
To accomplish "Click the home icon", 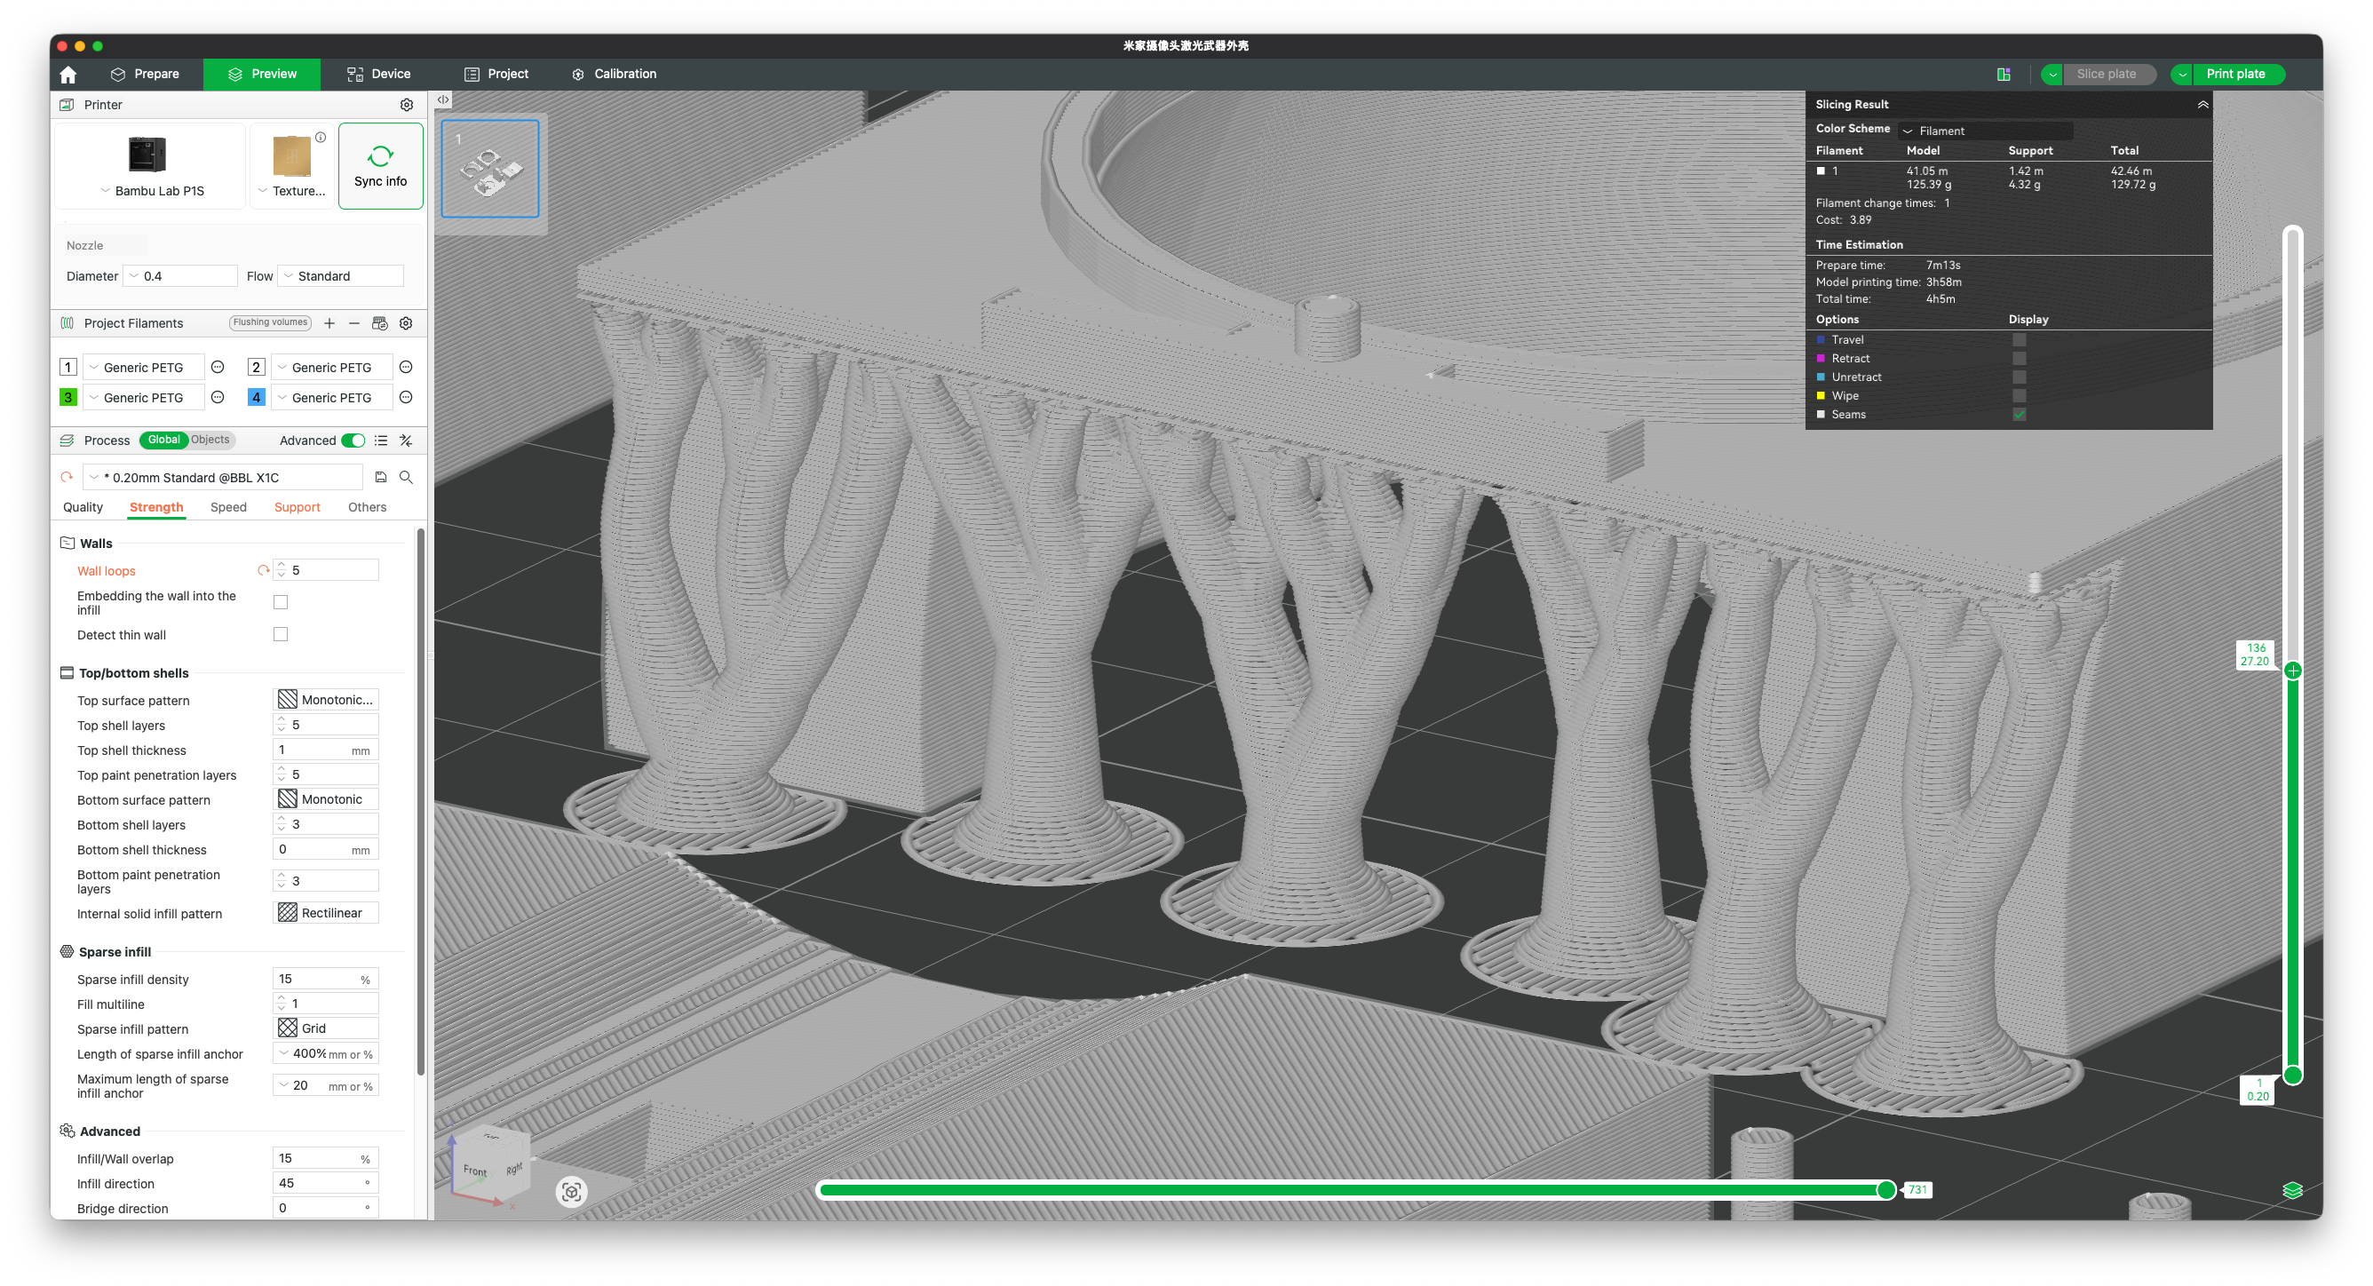I will click(x=68, y=75).
